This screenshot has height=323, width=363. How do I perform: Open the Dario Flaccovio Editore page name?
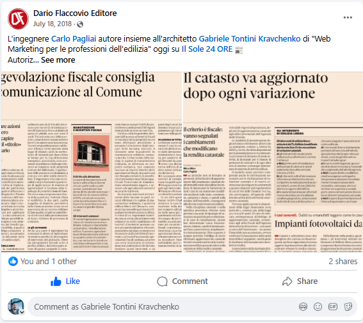75,13
